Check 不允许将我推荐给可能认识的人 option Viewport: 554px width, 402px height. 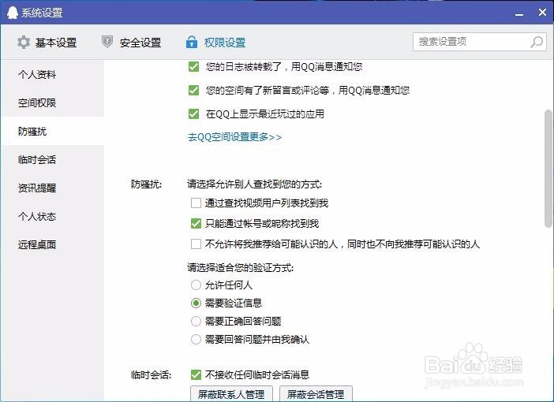[x=196, y=244]
